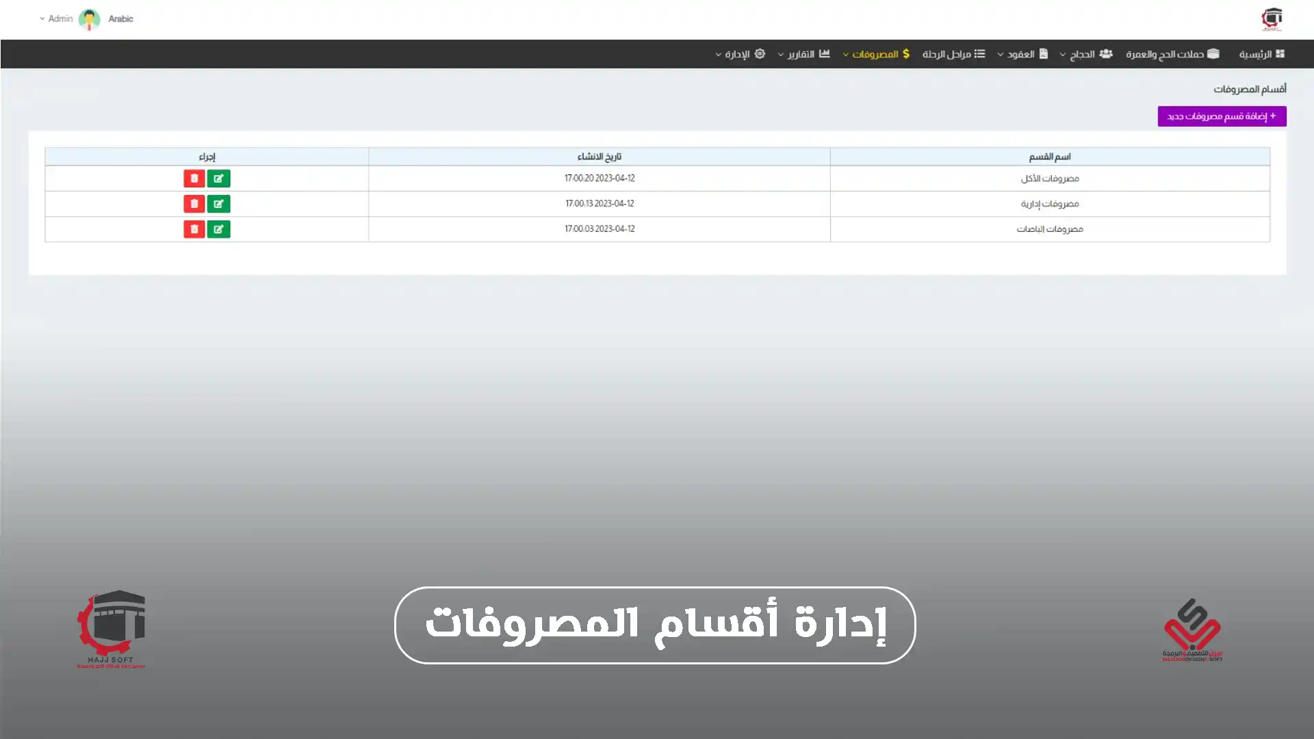
Task: Switch language via Arabic link
Action: [120, 19]
